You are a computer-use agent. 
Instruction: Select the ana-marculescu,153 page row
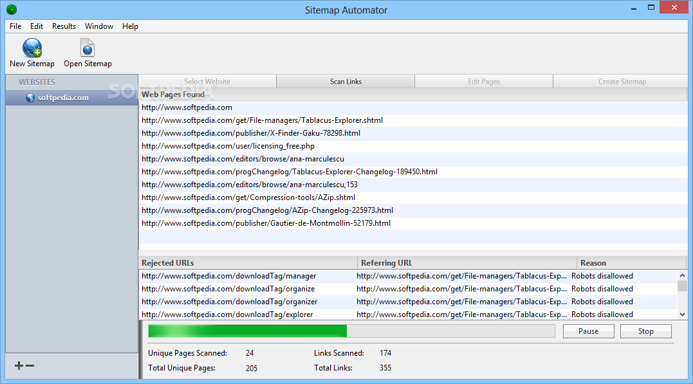(413, 184)
